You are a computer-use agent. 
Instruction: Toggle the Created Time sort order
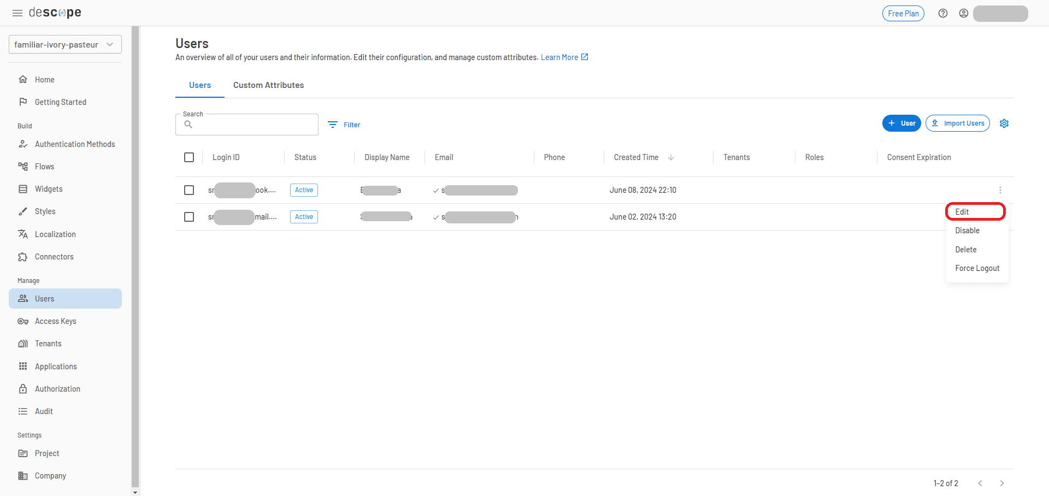670,157
